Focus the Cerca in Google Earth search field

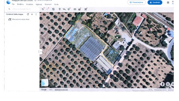click(x=23, y=9)
